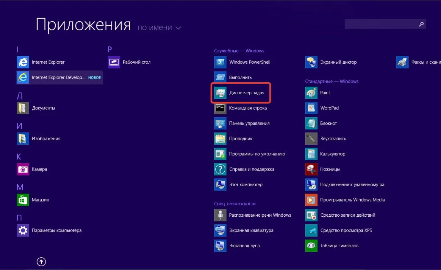Launch Internet Explorer Developer Channel icon
Viewport: 441px width, 270px height.
[23, 77]
